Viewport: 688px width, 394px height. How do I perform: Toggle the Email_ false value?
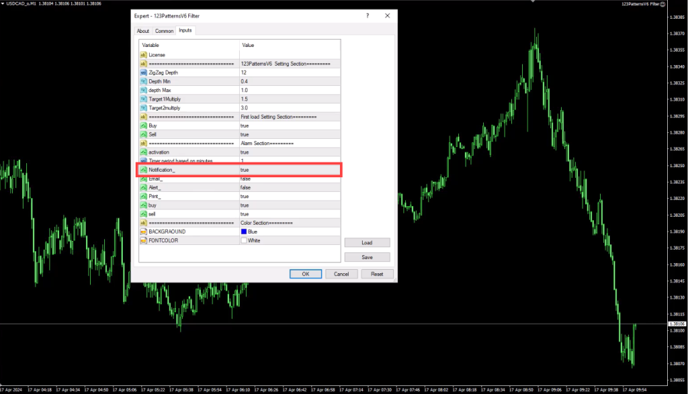[289, 179]
